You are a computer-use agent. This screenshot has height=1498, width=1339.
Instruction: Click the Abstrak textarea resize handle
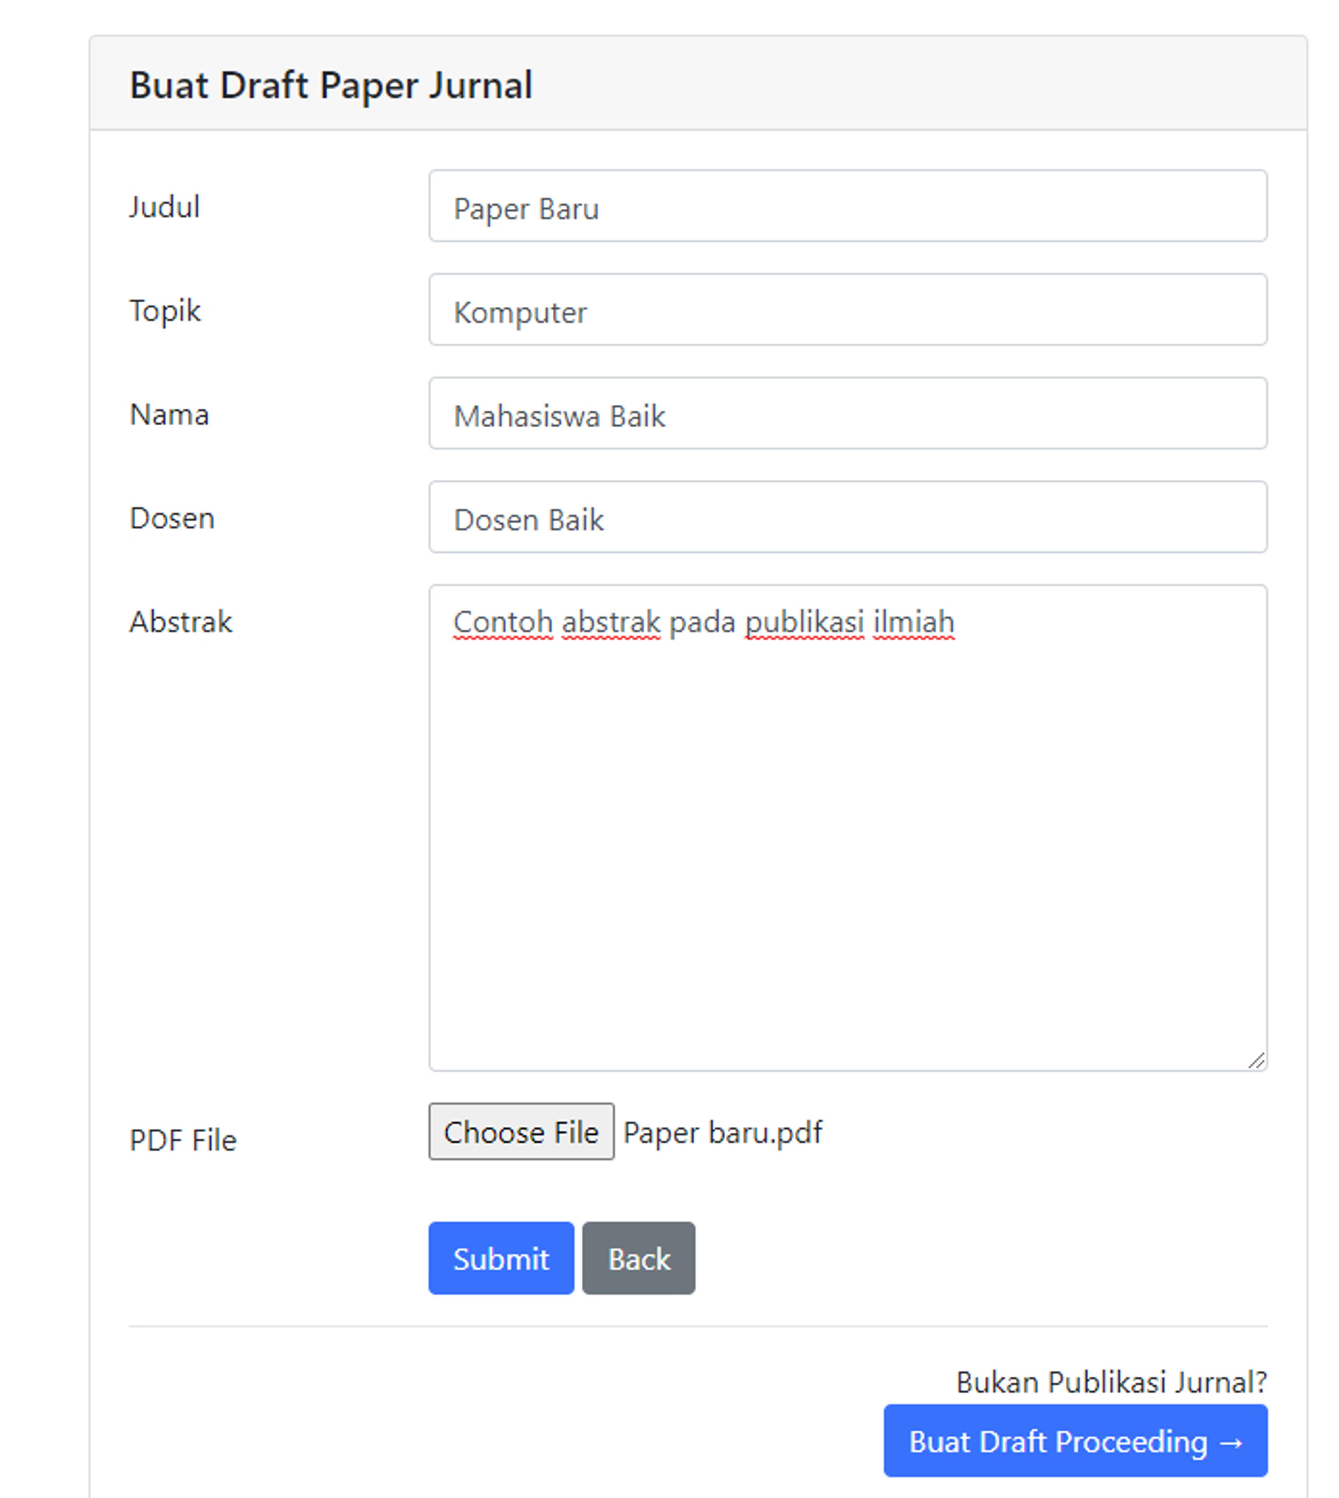pos(1256,1060)
